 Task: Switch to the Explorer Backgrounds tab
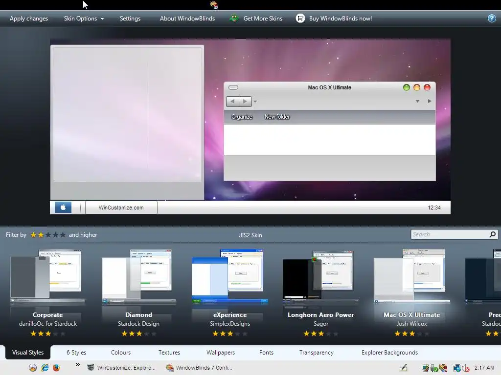coord(389,353)
